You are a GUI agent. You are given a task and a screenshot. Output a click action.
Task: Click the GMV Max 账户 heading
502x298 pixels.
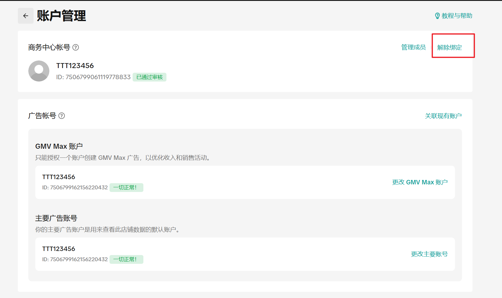click(x=59, y=146)
